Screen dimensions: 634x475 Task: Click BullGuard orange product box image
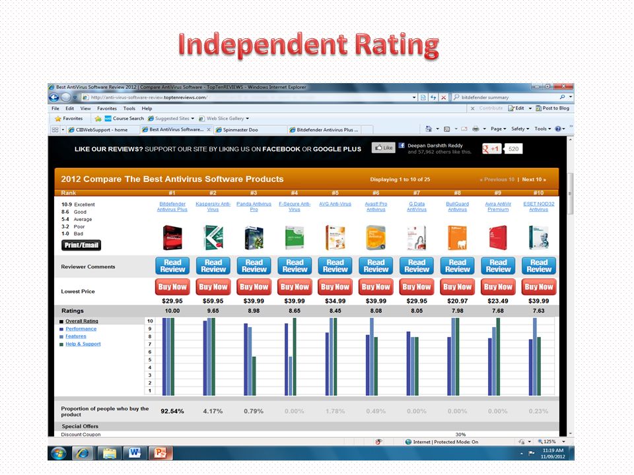pyautogui.click(x=457, y=237)
